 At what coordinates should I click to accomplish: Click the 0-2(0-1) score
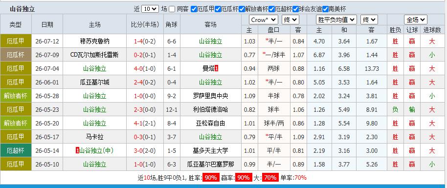145,55
